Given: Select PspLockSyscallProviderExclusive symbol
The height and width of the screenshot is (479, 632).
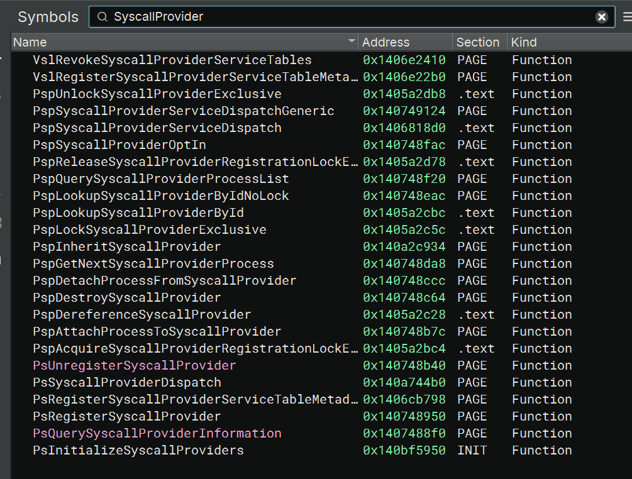Looking at the screenshot, I should pos(150,229).
